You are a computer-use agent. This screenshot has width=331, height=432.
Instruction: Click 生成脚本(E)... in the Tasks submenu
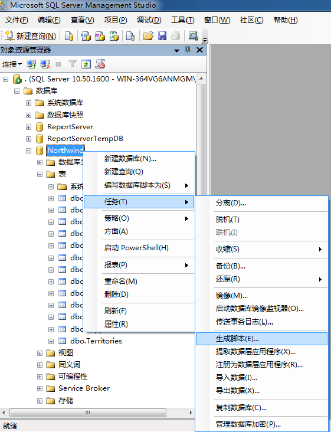tap(261, 339)
